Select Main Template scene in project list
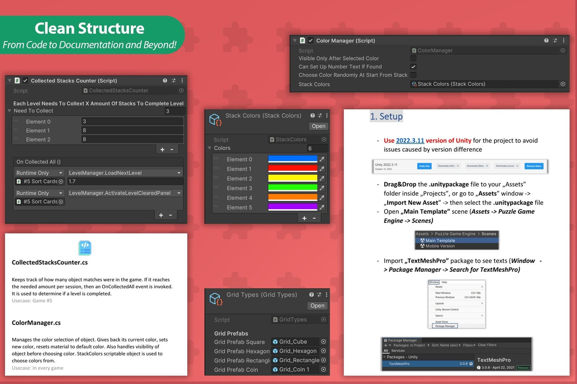The height and width of the screenshot is (384, 577). [x=440, y=240]
